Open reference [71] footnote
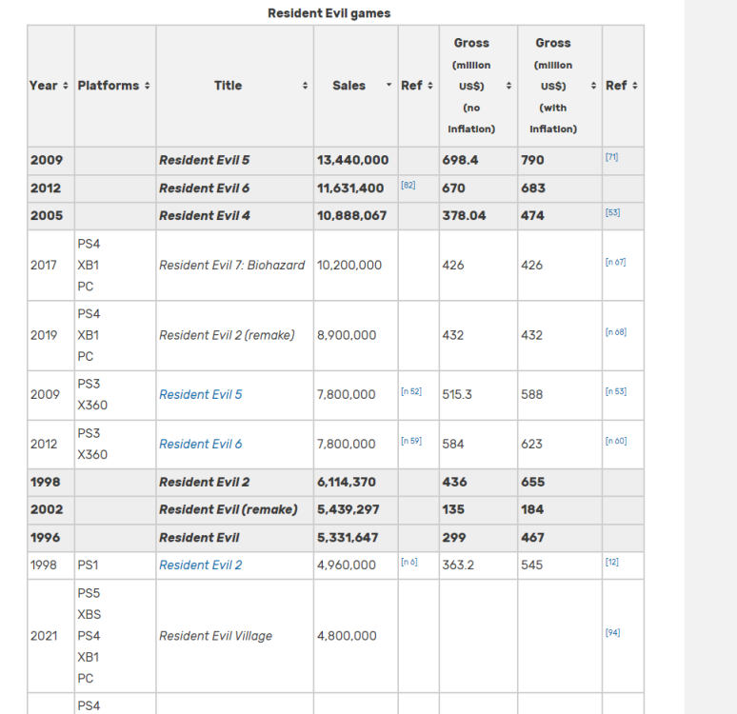This screenshot has width=737, height=714. point(611,157)
